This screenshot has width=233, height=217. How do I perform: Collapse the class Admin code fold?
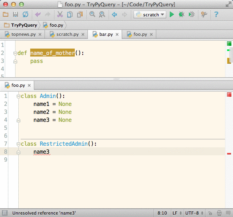pyautogui.click(x=18, y=97)
